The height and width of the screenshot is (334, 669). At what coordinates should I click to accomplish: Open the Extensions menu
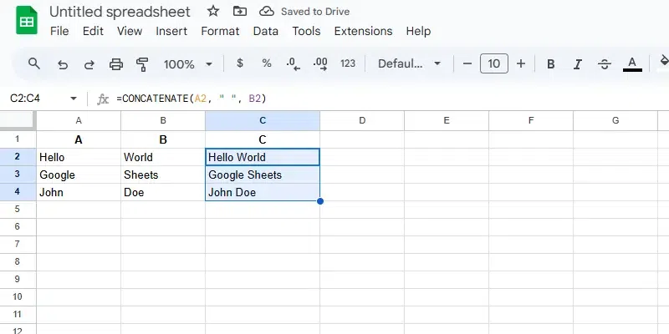tap(363, 31)
